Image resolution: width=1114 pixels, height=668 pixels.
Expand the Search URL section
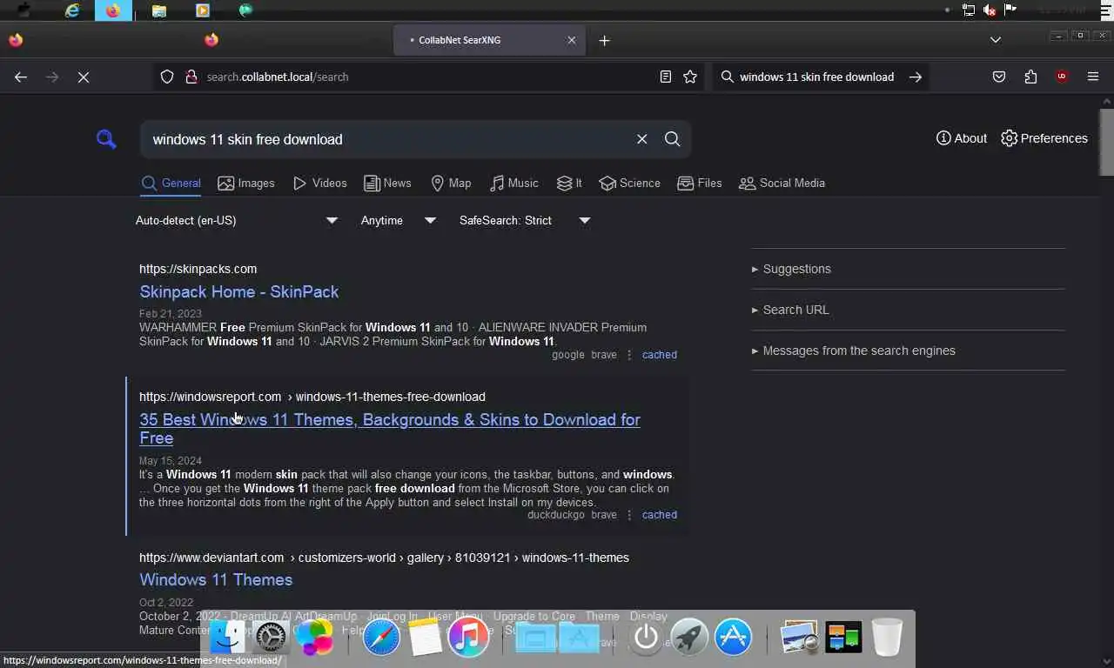point(790,310)
